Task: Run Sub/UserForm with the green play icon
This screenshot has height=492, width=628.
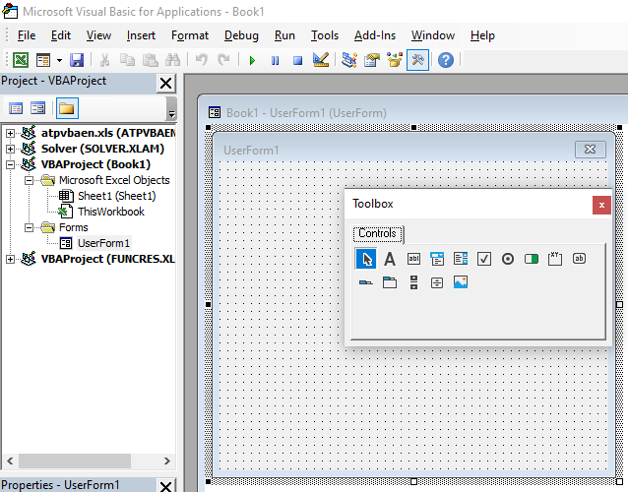Action: (252, 60)
